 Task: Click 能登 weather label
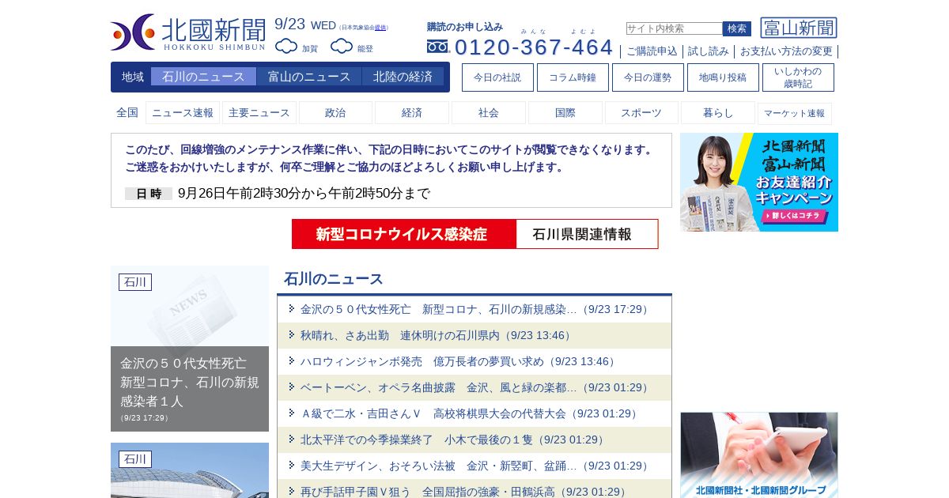[x=365, y=49]
